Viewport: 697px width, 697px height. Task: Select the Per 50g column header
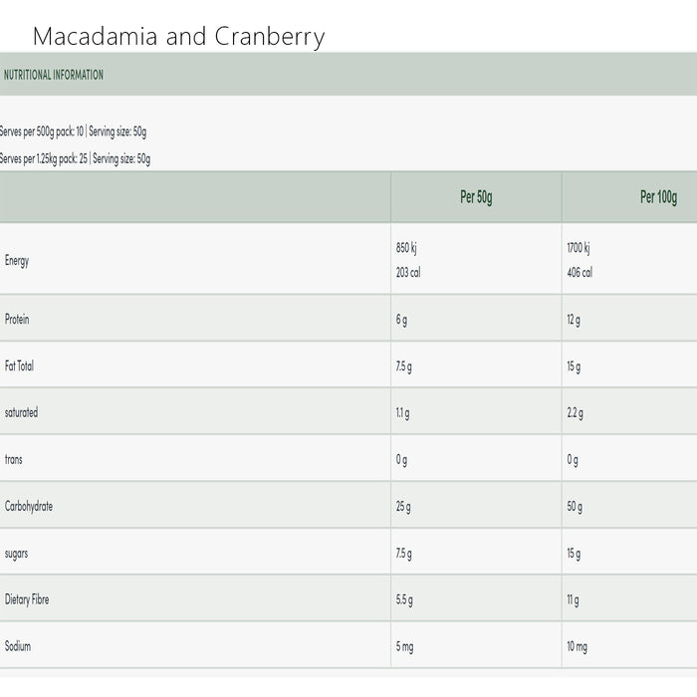click(x=476, y=197)
